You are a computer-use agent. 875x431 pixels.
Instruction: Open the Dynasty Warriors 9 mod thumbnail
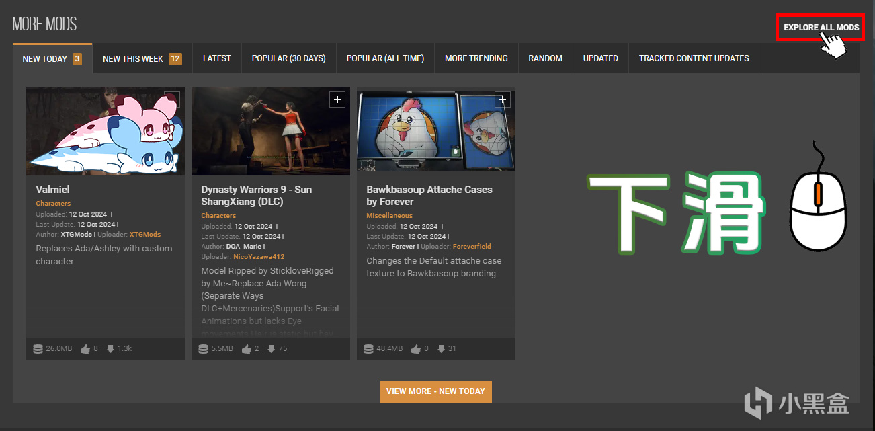point(271,131)
